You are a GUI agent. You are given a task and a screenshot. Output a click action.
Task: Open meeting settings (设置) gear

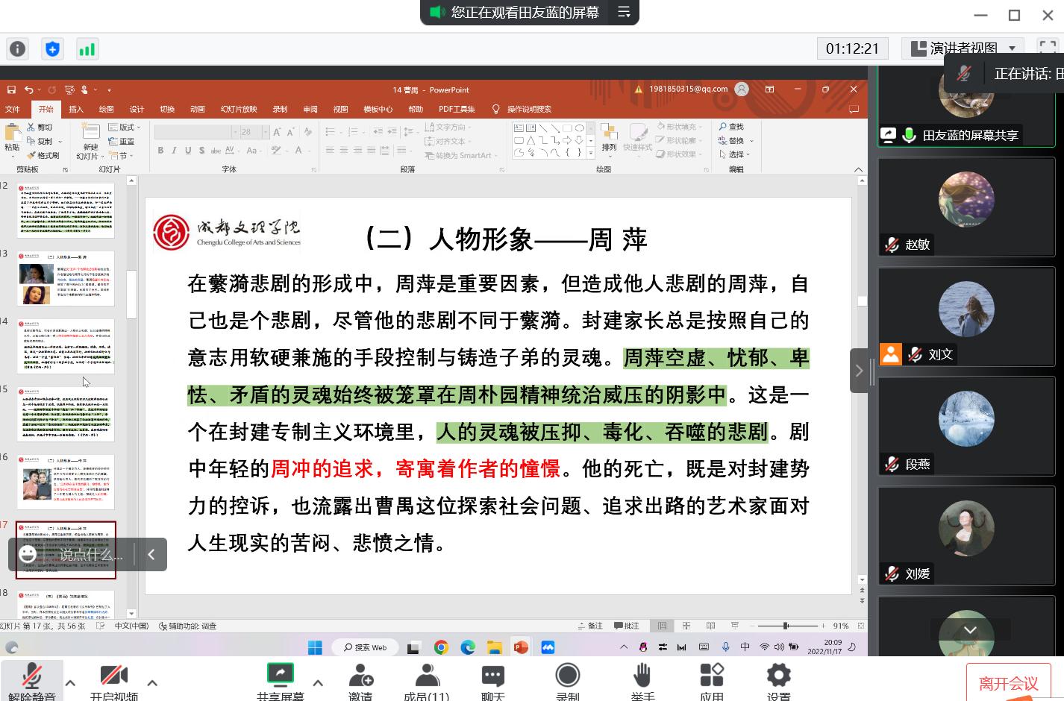pyautogui.click(x=778, y=680)
